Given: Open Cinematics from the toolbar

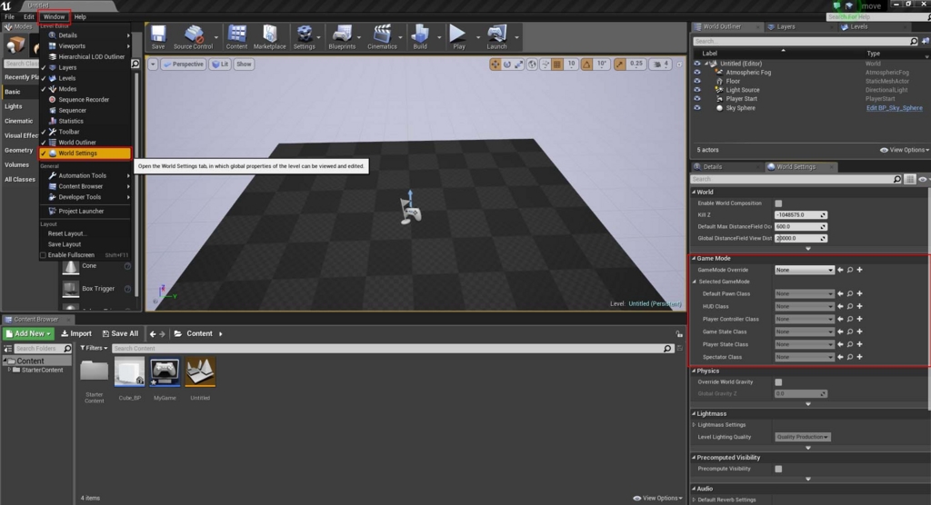Looking at the screenshot, I should pos(382,37).
